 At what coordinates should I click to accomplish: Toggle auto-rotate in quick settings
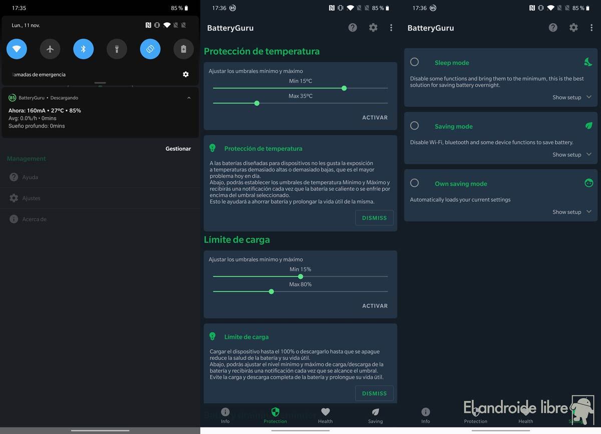click(x=150, y=49)
